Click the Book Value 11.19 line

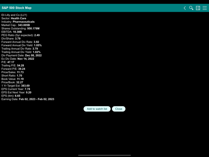[12, 79]
